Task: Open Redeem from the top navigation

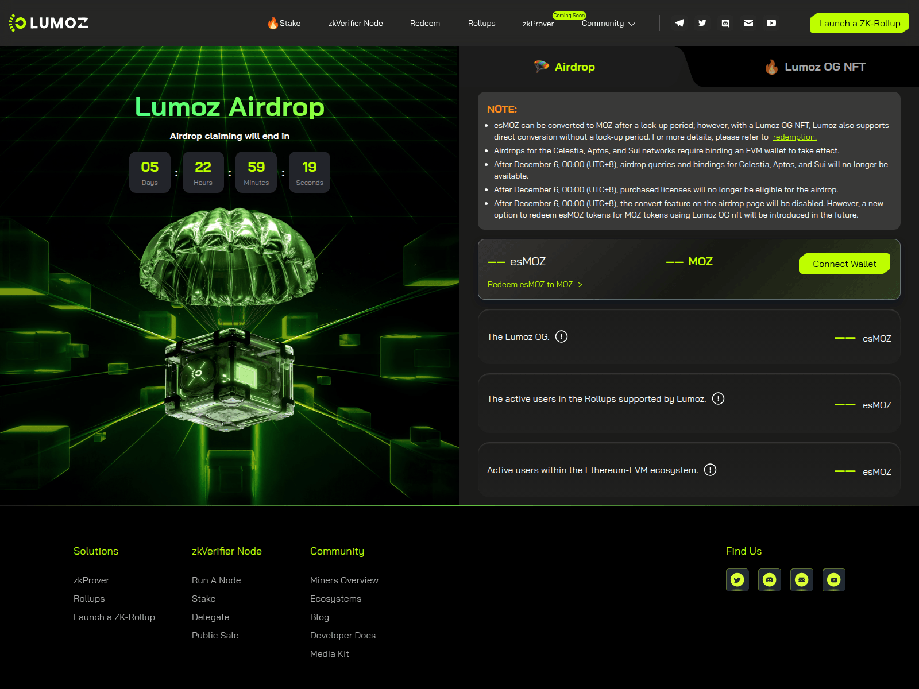Action: (x=425, y=24)
